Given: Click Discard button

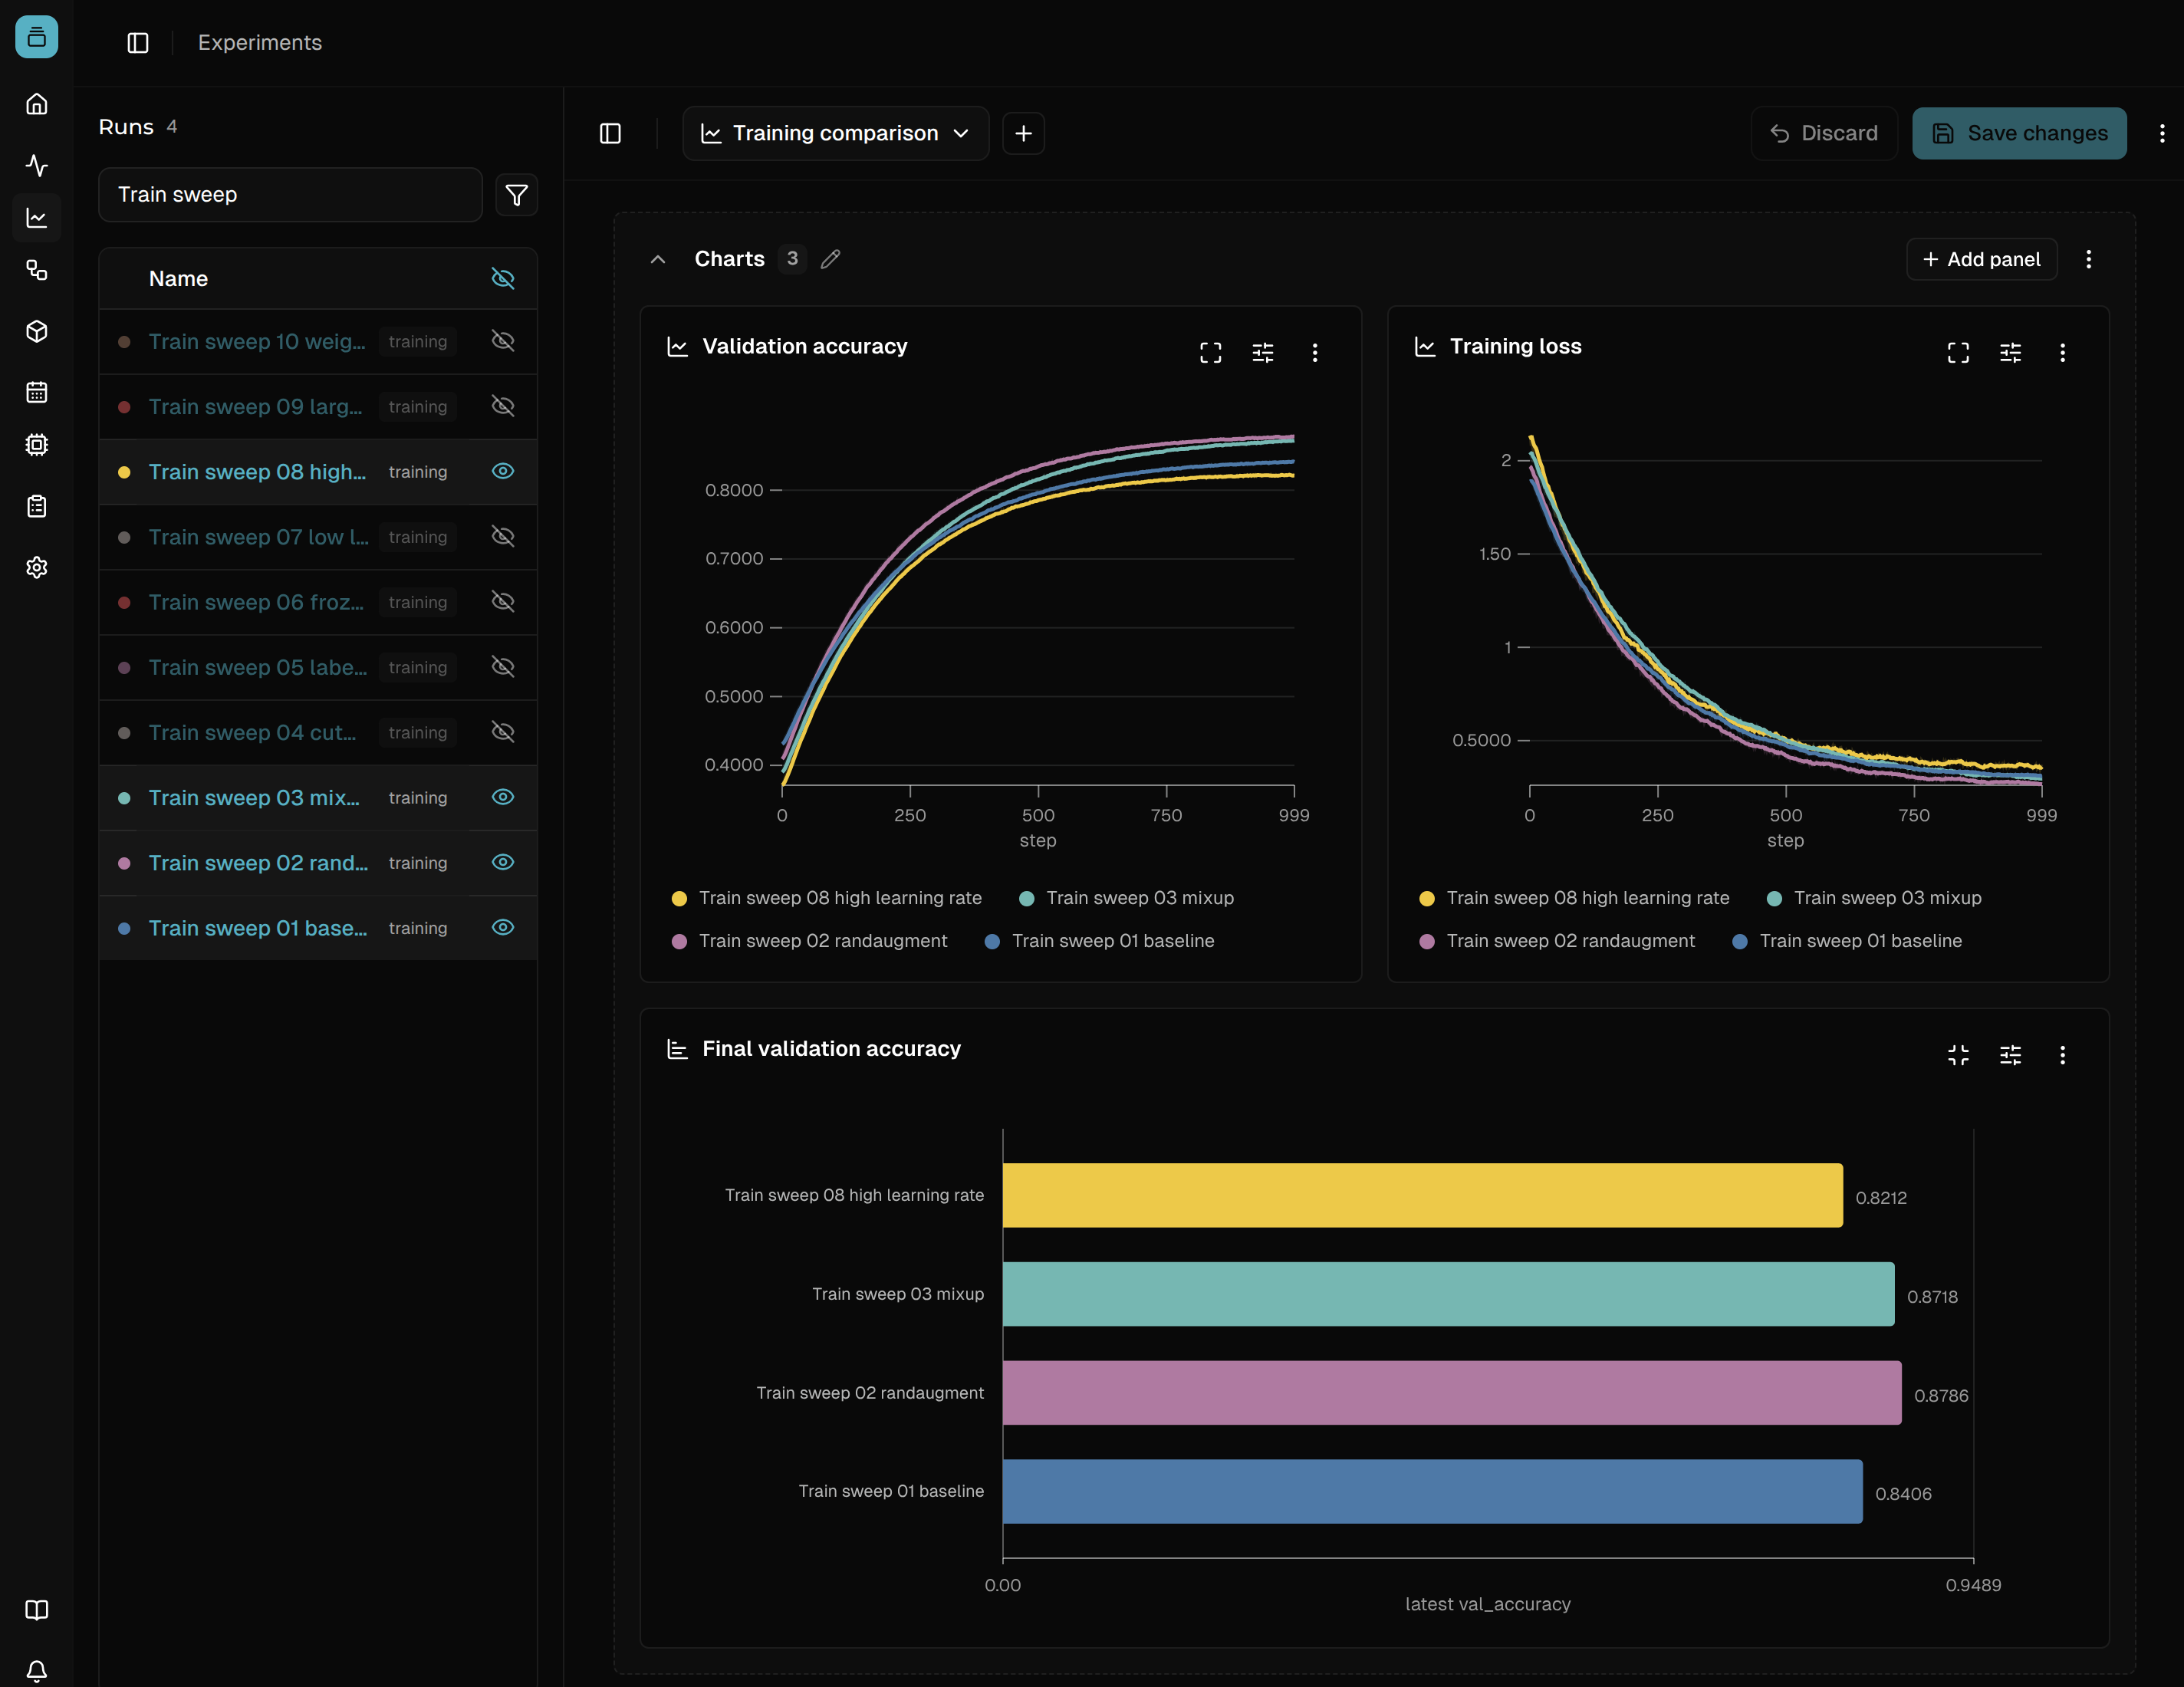Looking at the screenshot, I should [1824, 133].
